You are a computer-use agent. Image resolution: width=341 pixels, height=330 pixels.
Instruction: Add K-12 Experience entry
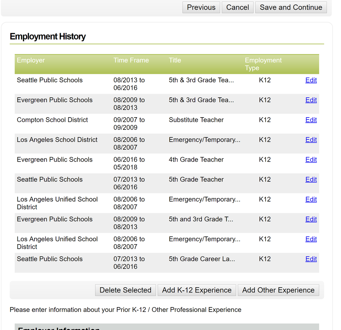(x=197, y=290)
